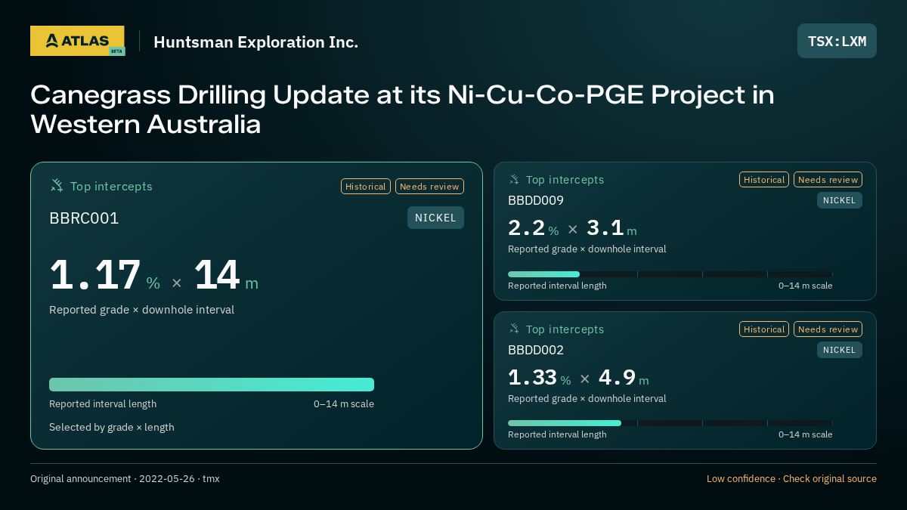
Task: Click the drill icon in BBRC001 card
Action: pyautogui.click(x=56, y=186)
